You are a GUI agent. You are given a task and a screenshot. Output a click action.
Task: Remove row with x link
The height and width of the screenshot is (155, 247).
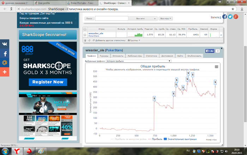coord(221,35)
